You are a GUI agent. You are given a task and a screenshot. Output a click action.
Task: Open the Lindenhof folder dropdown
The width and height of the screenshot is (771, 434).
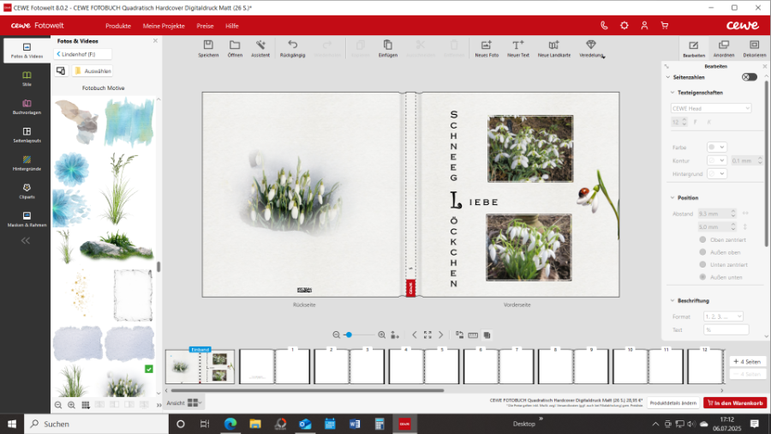(x=84, y=54)
